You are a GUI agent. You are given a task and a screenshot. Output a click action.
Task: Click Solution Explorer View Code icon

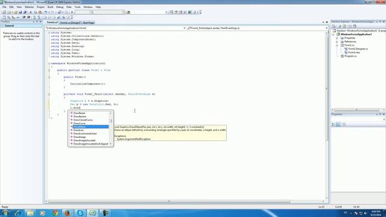tap(350, 27)
